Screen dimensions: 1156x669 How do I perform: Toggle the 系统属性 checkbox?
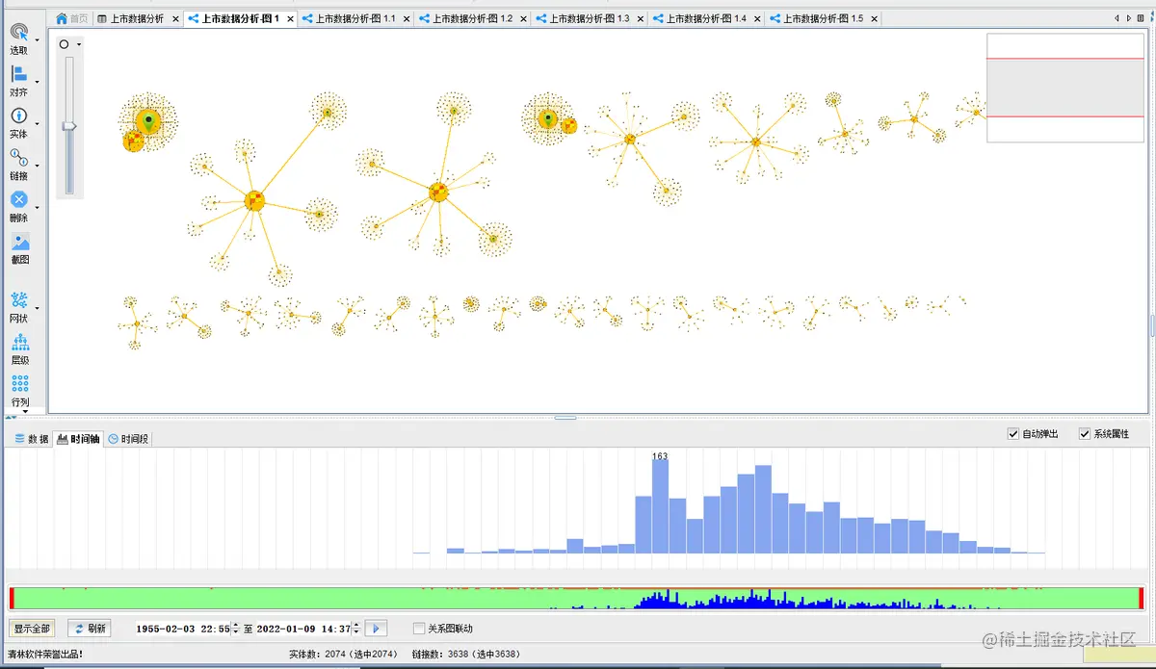tap(1085, 434)
